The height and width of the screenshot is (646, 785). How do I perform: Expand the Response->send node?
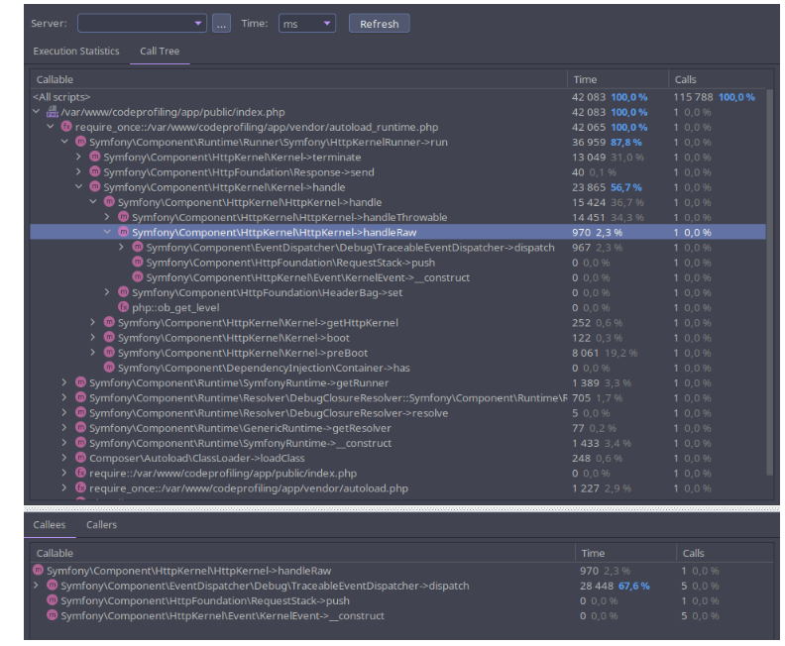pos(78,171)
